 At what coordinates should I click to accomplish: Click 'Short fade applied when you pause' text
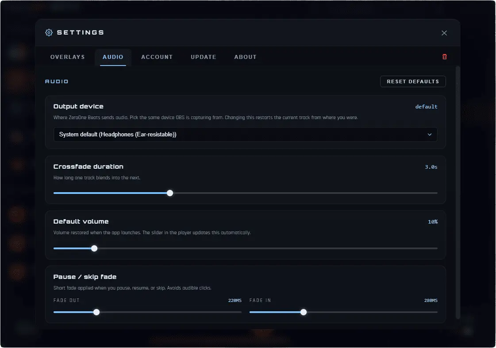pyautogui.click(x=132, y=288)
